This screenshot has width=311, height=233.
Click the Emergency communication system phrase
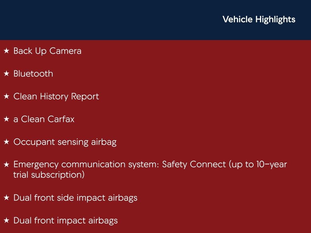pos(86,164)
